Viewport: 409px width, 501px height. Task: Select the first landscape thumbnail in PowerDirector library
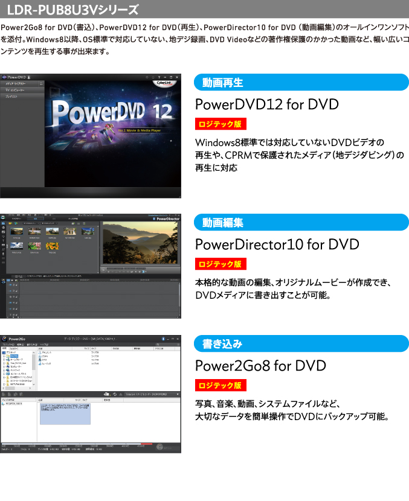pos(17,231)
